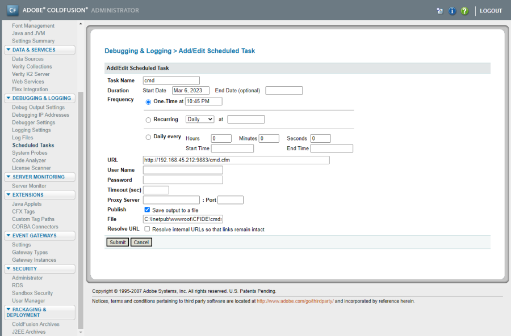
Task: Click sidebar scrollbar up arrow
Action: 81,24
